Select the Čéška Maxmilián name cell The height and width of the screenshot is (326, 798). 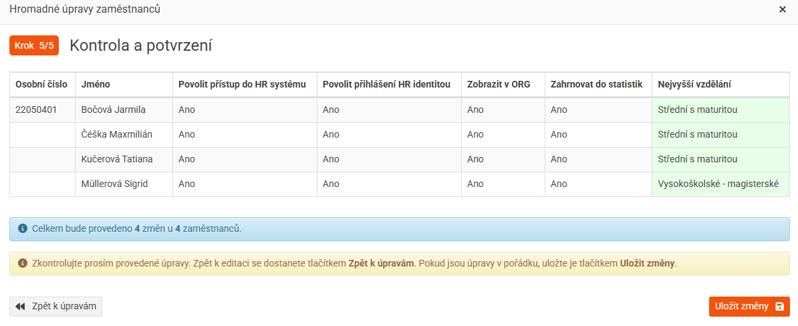(x=116, y=134)
